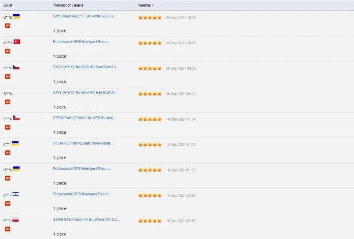Click buyer name 'V***e'
Viewport: 354px width, 239px height.
pyautogui.click(x=8, y=119)
